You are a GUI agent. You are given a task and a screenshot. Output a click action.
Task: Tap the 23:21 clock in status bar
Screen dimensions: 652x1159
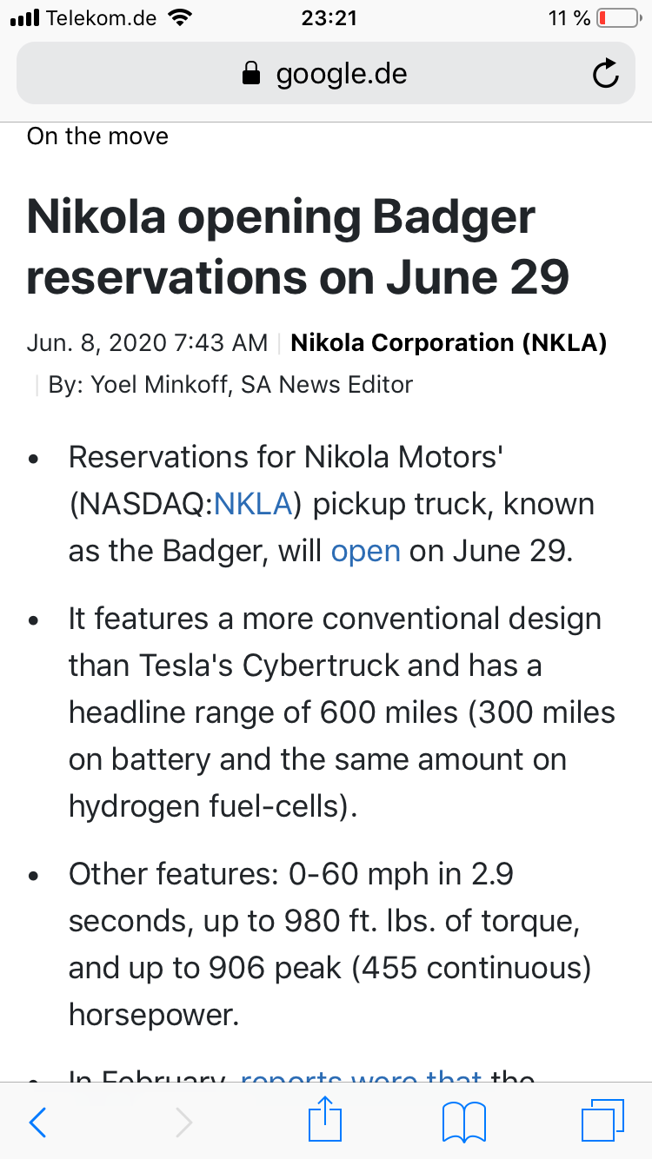(x=329, y=17)
